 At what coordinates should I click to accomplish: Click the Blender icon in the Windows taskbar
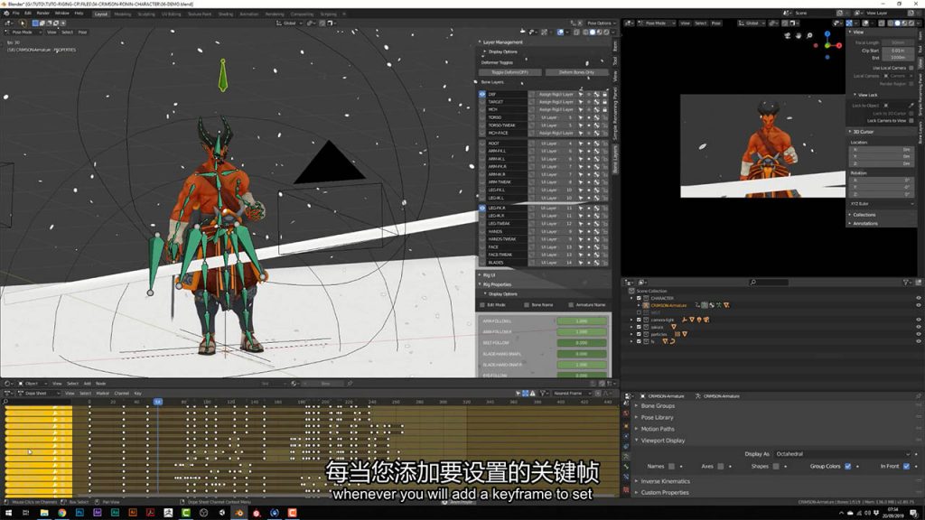pyautogui.click(x=238, y=513)
